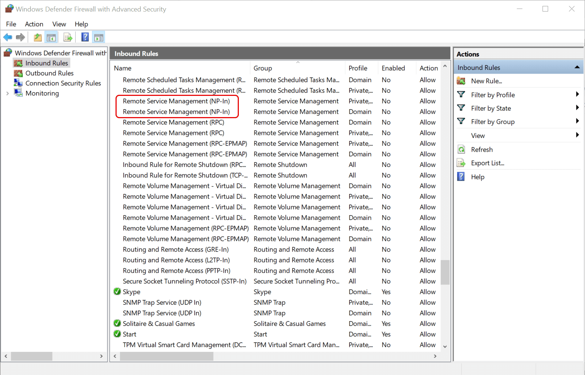Click the Forward arrow toolbar icon

click(20, 37)
